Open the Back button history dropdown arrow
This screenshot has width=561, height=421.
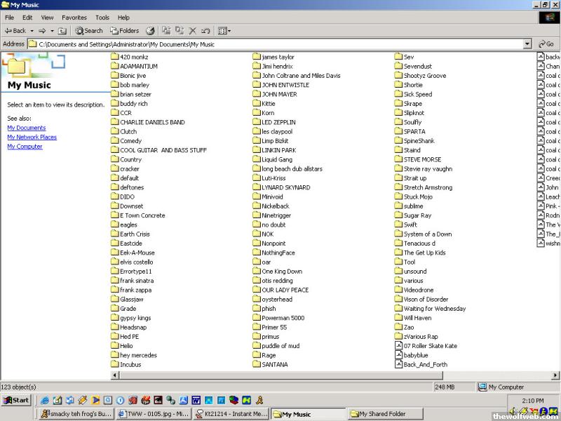tap(32, 31)
